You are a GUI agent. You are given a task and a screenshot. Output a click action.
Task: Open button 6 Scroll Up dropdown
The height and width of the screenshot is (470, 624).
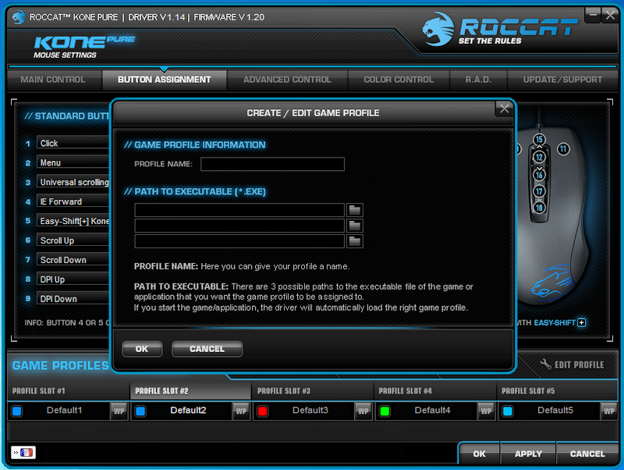point(73,240)
